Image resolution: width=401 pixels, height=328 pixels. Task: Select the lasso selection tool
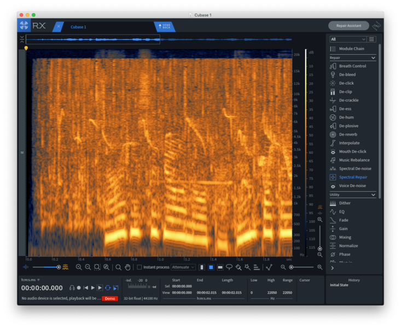coord(229,267)
